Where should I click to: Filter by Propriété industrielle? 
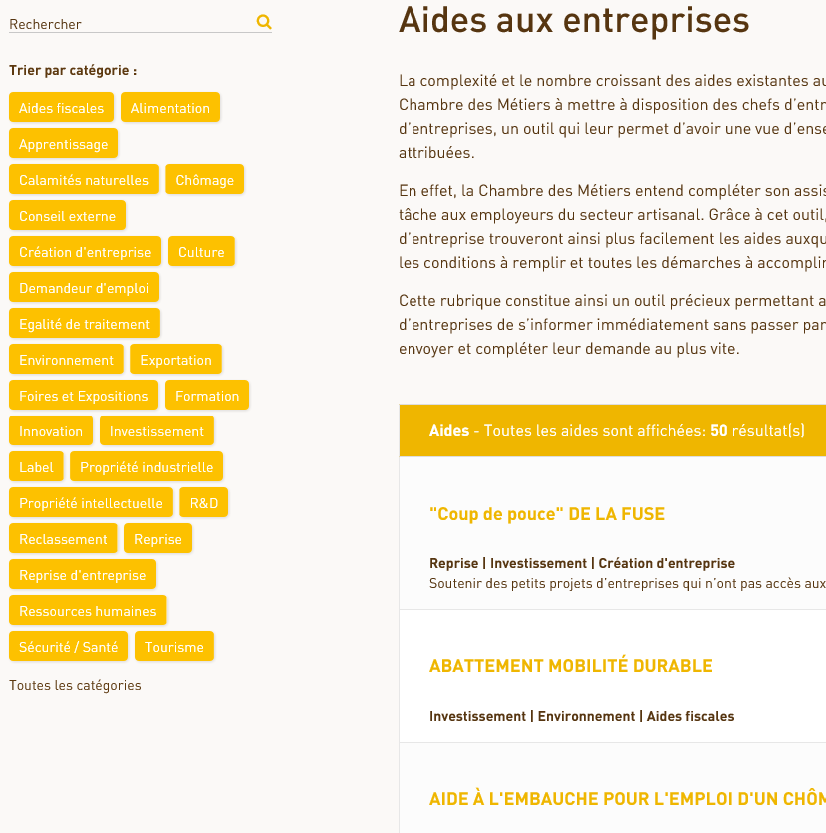146,467
